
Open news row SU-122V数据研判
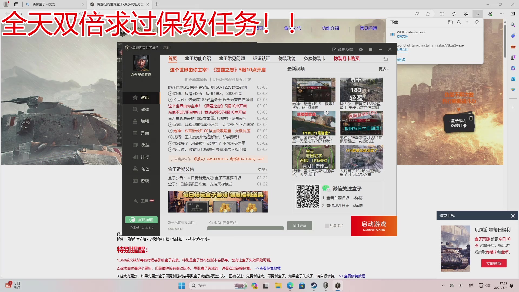click(x=208, y=87)
